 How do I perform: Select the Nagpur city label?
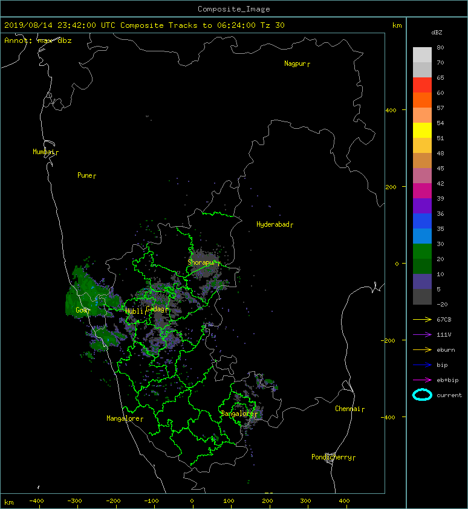point(297,63)
